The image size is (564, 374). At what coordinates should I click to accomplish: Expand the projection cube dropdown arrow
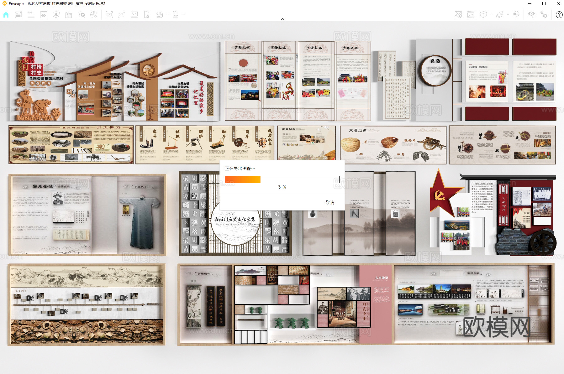coord(491,14)
